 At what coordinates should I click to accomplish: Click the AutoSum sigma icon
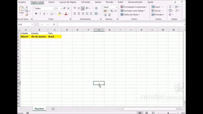tap(170, 7)
